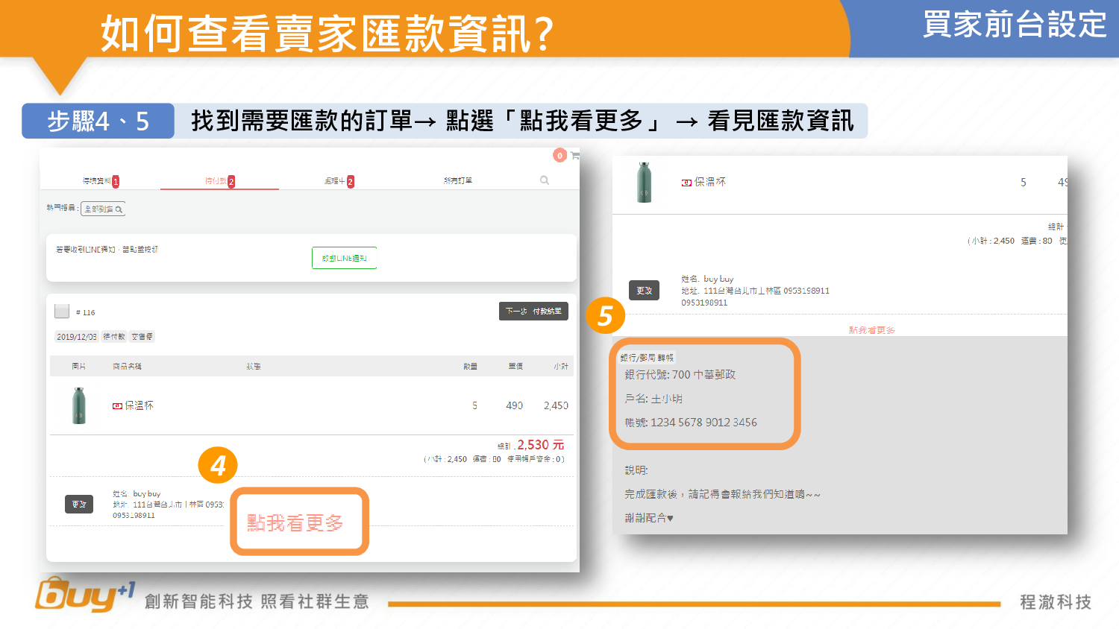Click the orange step 5 circle marker

[605, 316]
